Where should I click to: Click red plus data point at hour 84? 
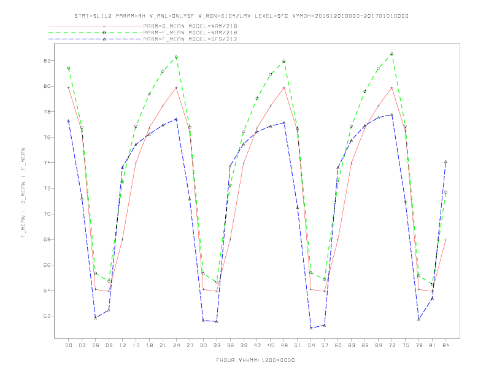[445, 240]
